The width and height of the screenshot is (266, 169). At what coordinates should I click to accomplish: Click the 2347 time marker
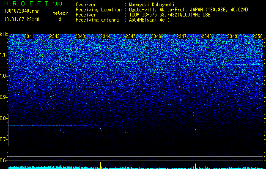tap(181, 36)
